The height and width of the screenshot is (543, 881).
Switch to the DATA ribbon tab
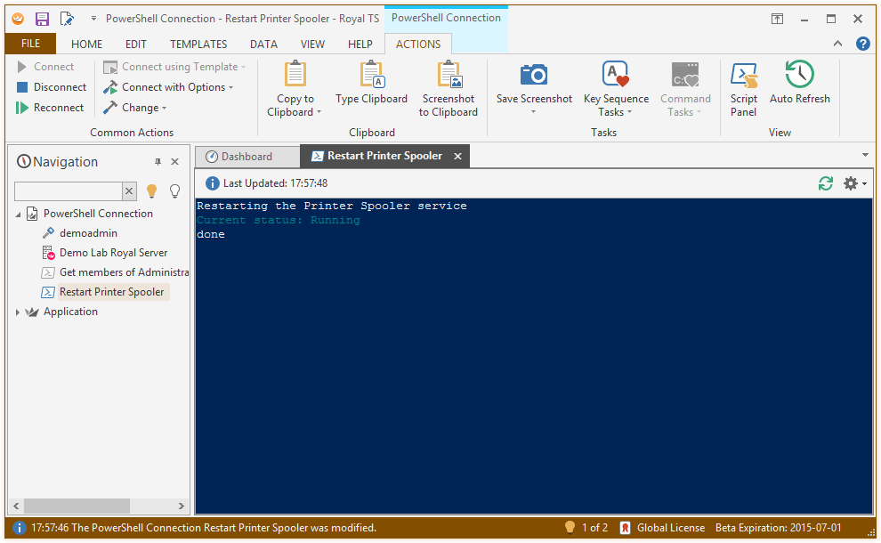click(263, 45)
